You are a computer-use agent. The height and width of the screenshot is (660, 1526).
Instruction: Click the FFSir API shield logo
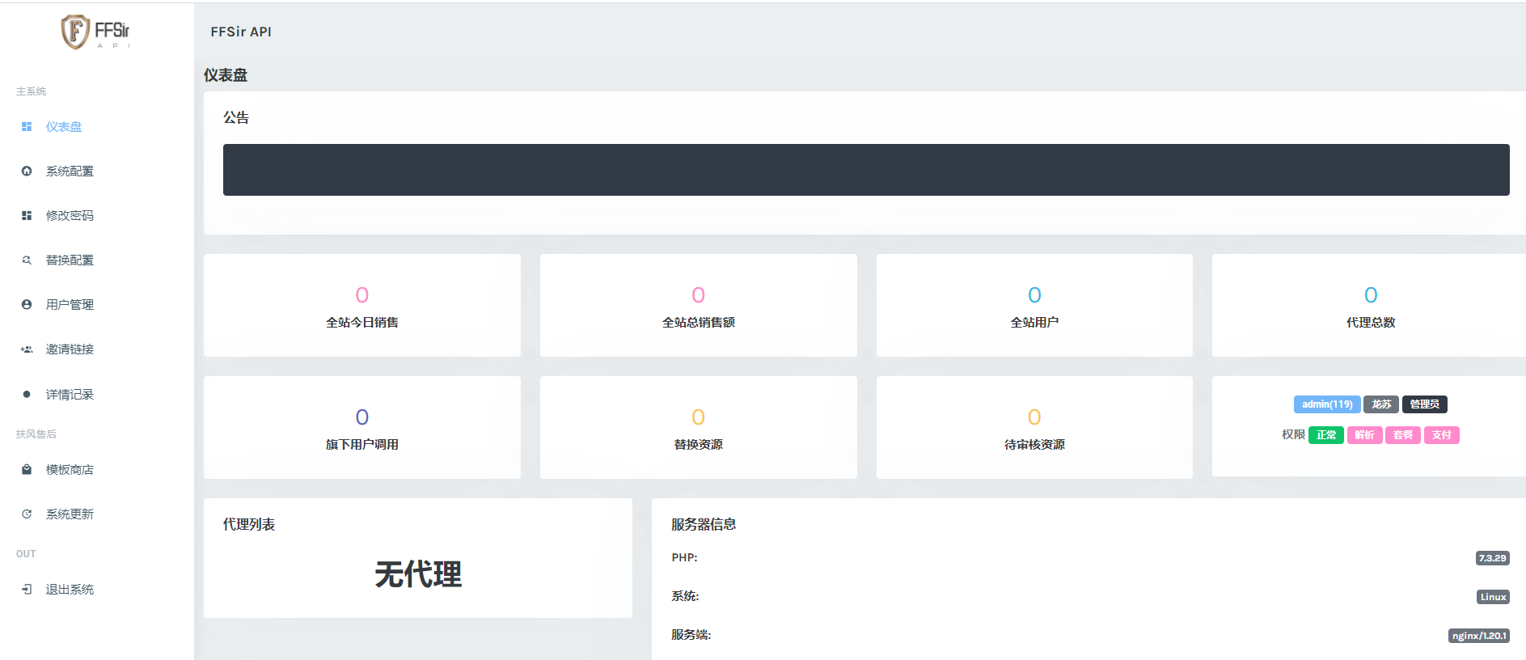click(x=75, y=32)
